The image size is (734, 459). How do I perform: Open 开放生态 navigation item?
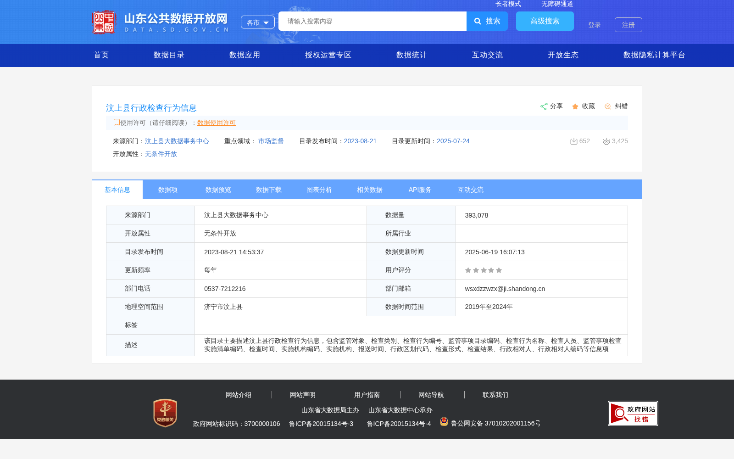(563, 55)
